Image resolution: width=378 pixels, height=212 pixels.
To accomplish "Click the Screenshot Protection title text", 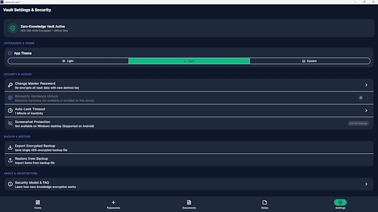I will click(x=33, y=122).
